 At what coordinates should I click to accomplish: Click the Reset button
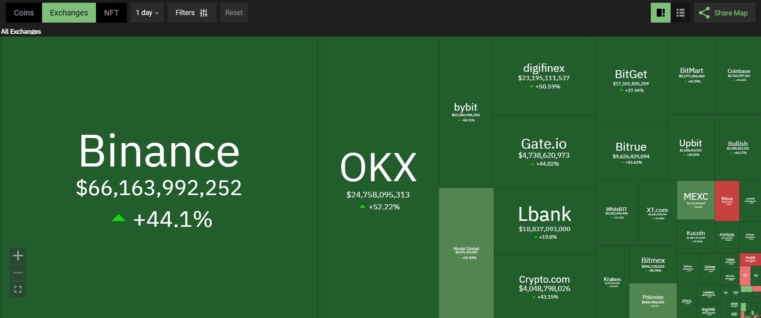(x=234, y=13)
